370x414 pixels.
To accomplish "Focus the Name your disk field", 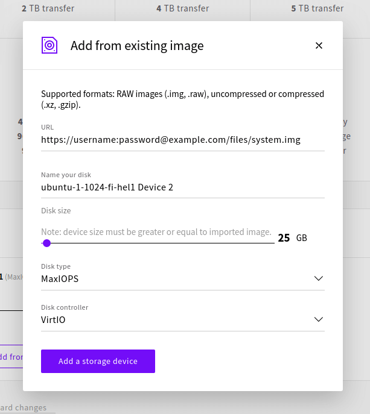I will tap(182, 187).
